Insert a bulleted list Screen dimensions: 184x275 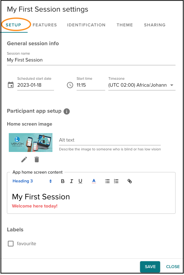(x=107, y=181)
